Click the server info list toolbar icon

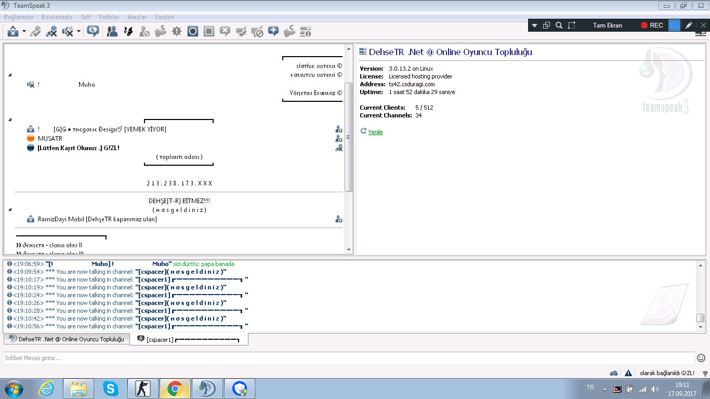pyautogui.click(x=306, y=32)
